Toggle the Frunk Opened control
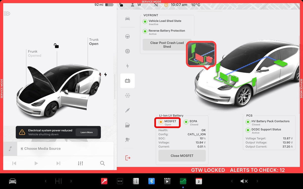This screenshot has height=189, width=303. tap(34, 53)
